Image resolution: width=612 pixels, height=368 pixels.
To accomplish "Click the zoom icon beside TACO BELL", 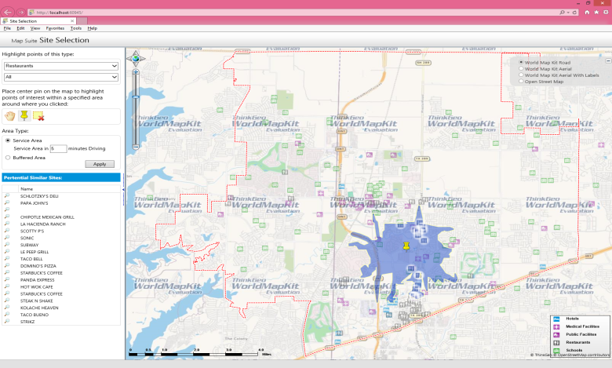I will click(x=7, y=259).
